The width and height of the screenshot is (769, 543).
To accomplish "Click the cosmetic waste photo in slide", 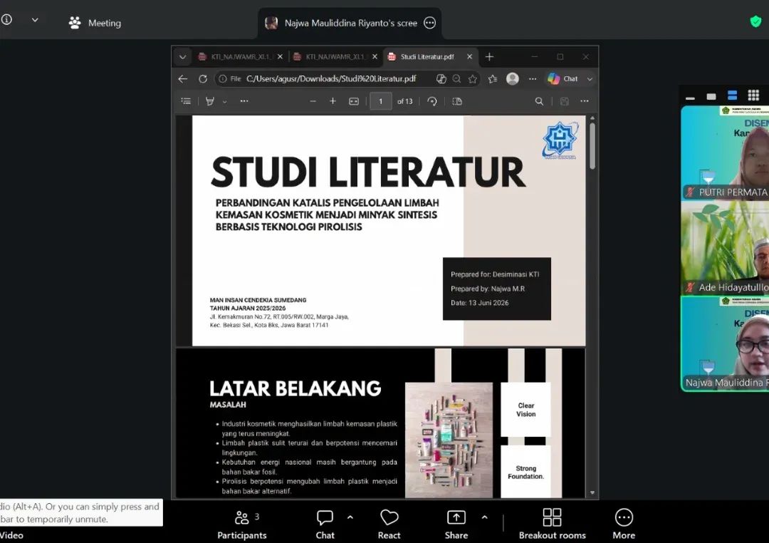I will coord(449,440).
